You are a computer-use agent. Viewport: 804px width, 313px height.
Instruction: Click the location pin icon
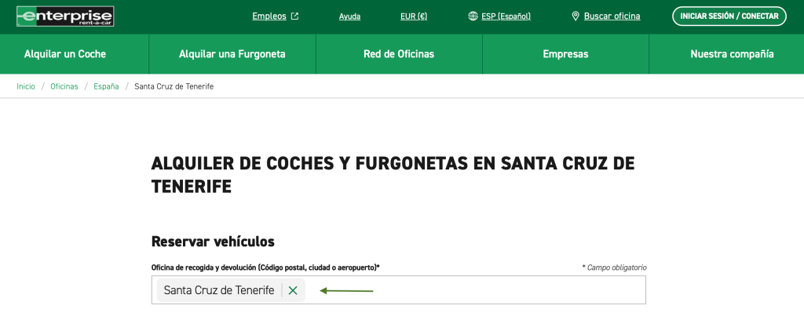[576, 16]
